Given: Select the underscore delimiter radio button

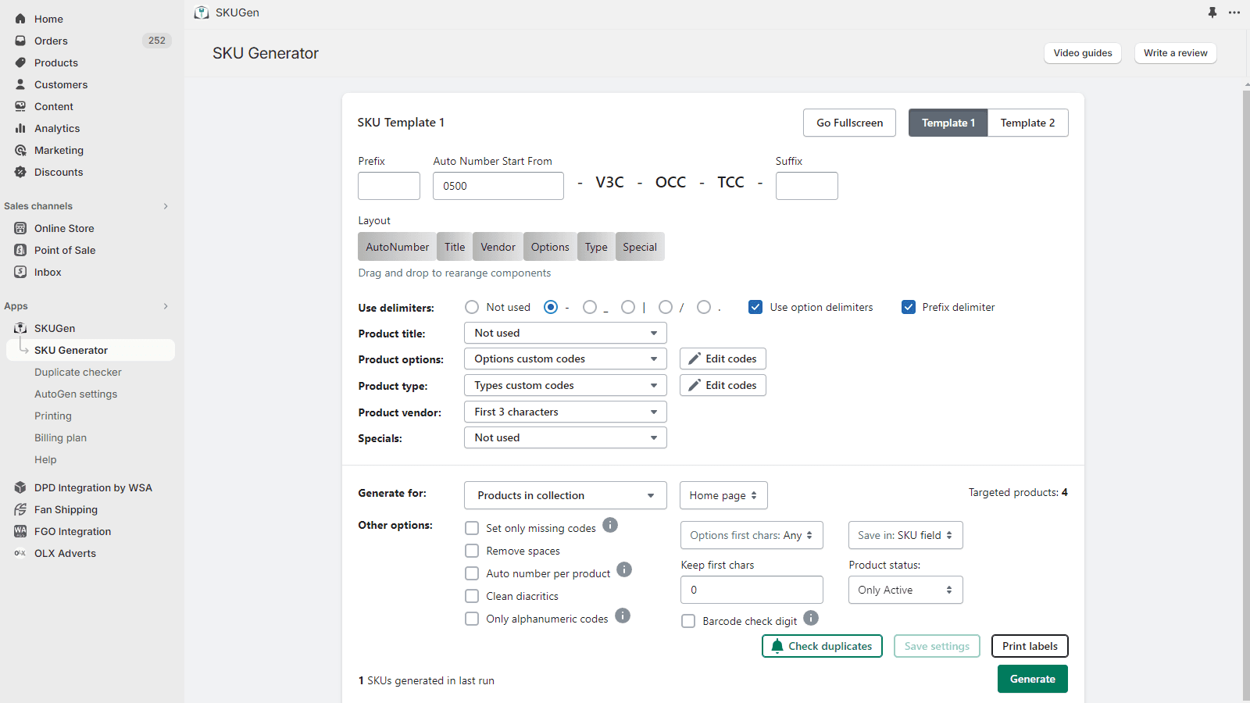Looking at the screenshot, I should tap(590, 307).
